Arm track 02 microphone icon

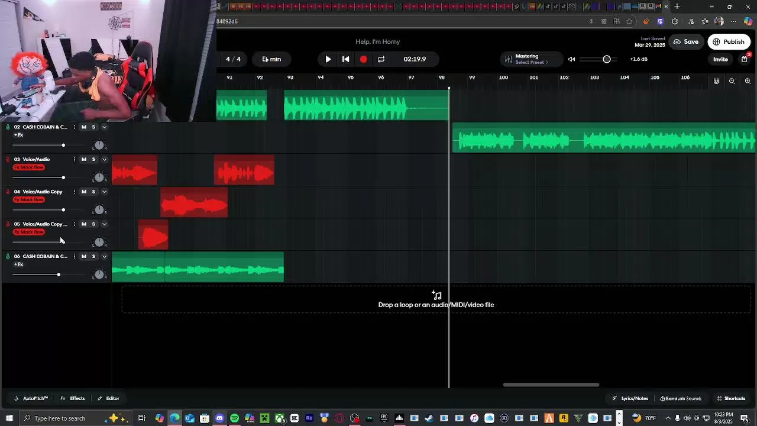coord(8,127)
